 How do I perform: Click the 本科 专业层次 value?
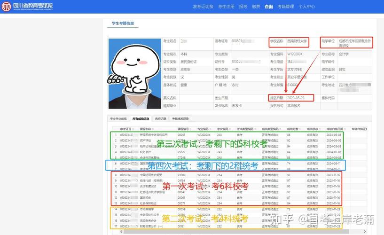click(x=184, y=54)
